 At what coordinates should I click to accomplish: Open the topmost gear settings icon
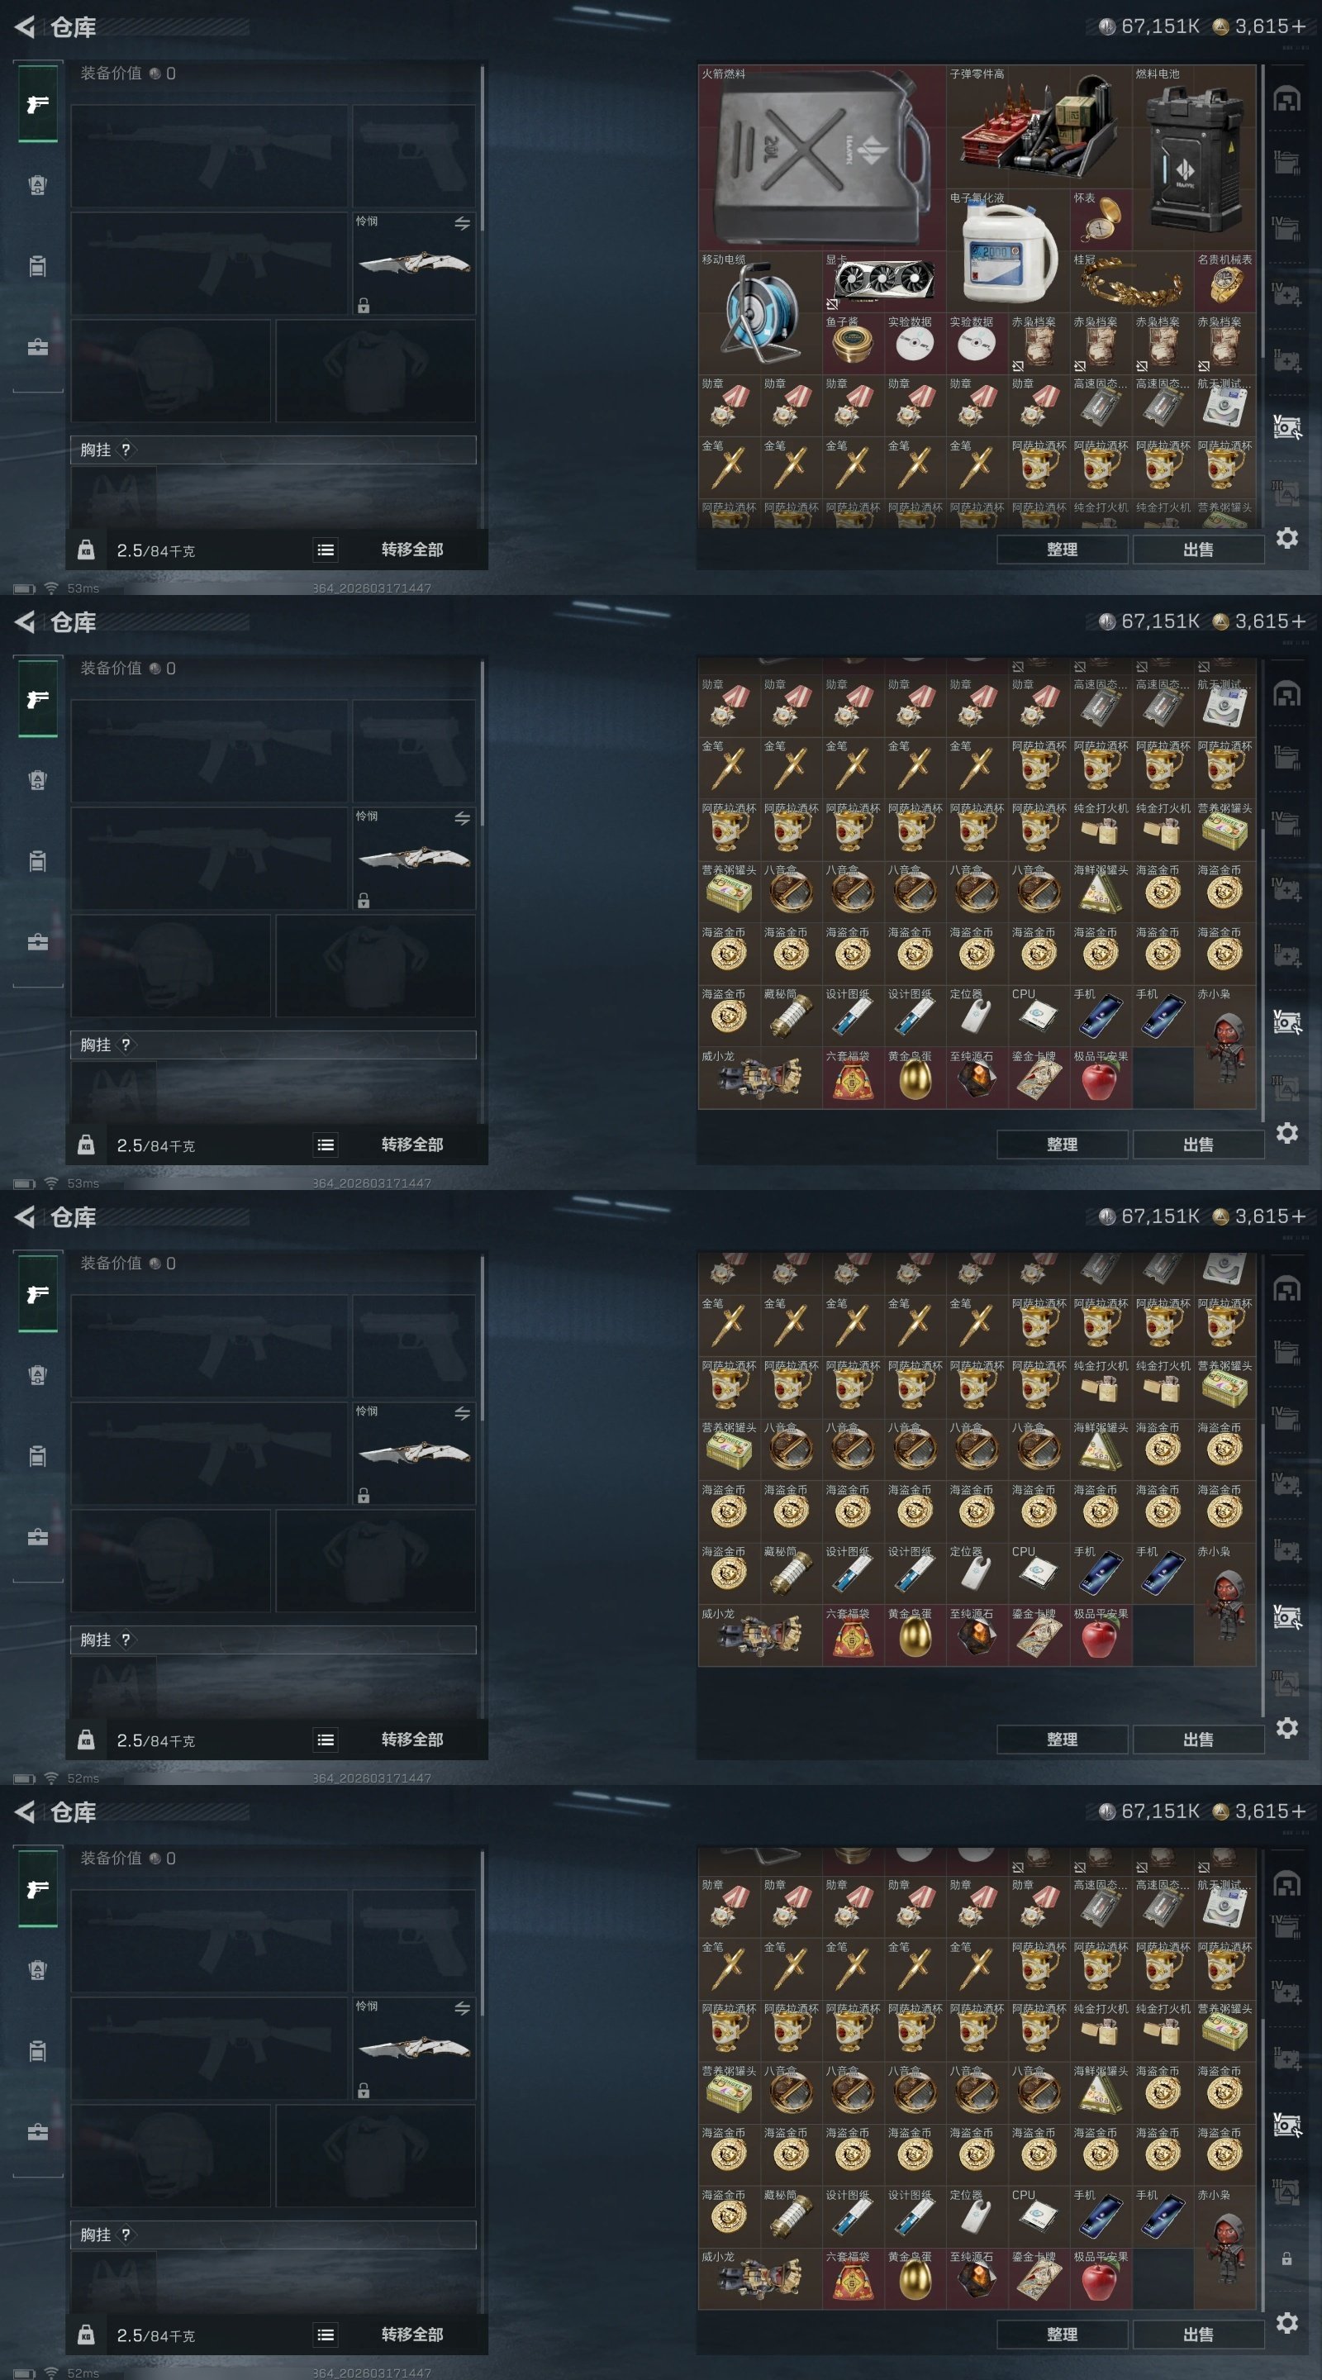point(1287,538)
